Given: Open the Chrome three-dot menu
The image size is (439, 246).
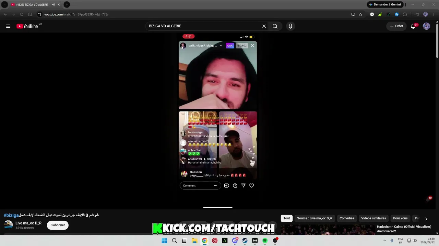Looking at the screenshot, I should [x=434, y=14].
